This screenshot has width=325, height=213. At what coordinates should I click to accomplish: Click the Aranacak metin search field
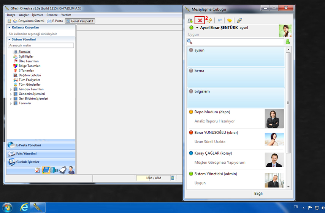41,45
